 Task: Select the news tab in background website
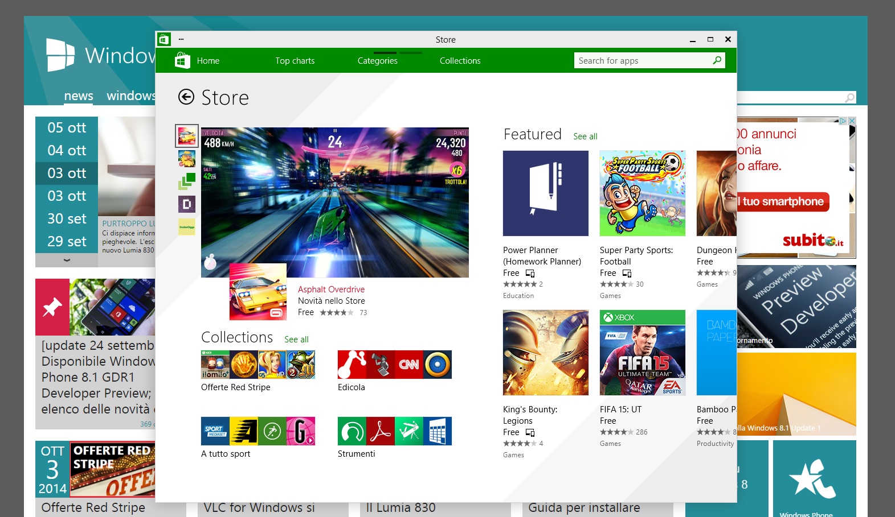coord(79,96)
